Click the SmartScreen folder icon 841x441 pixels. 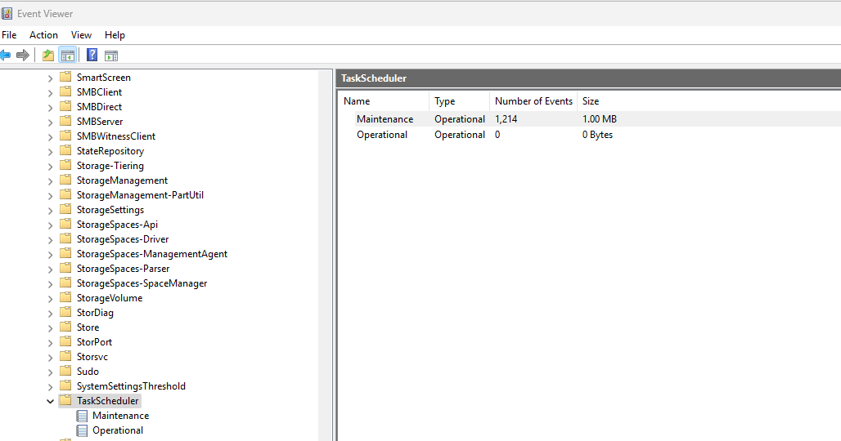65,77
